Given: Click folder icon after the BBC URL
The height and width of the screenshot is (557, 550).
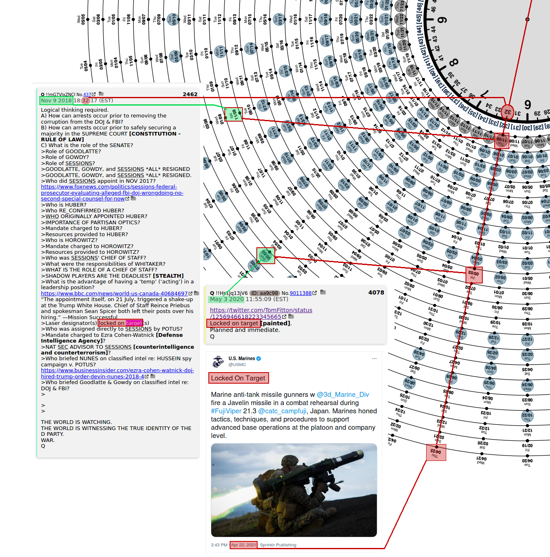Looking at the screenshot, I should pos(196,293).
